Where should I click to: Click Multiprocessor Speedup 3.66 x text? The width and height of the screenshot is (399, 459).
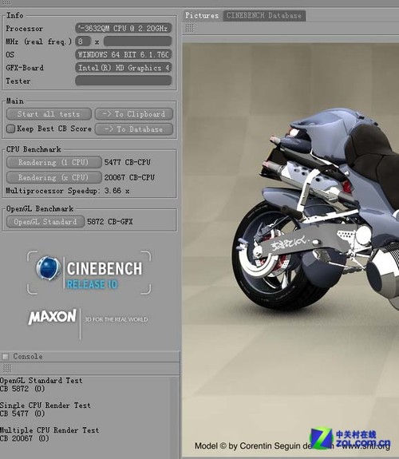(68, 191)
